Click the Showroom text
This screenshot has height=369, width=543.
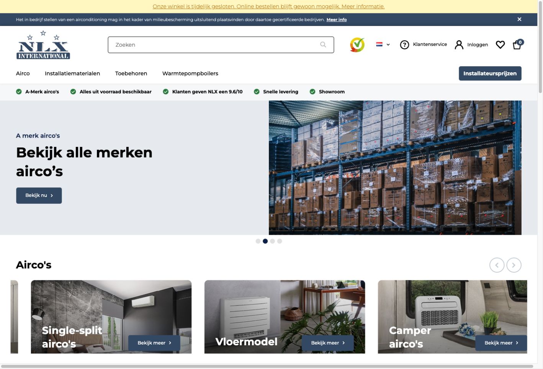pyautogui.click(x=332, y=92)
